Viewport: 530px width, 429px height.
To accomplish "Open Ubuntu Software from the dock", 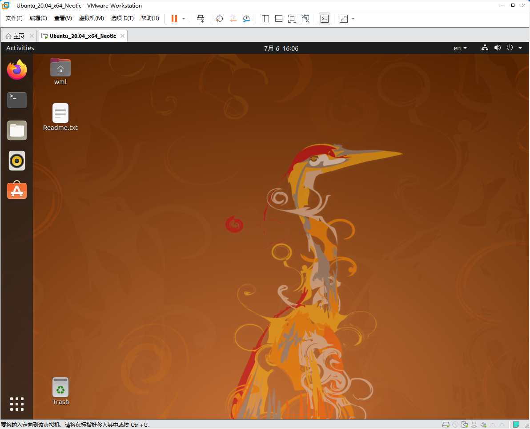I will [17, 190].
